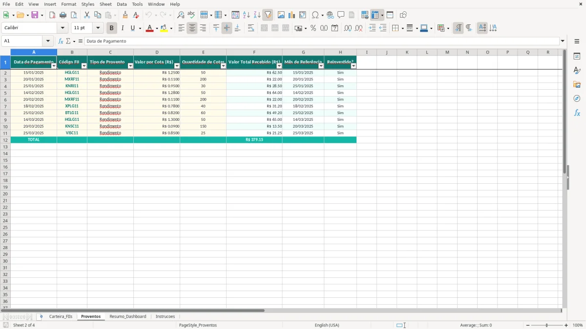Expand the Name Box dropdown
This screenshot has height=329, width=586.
[48, 41]
